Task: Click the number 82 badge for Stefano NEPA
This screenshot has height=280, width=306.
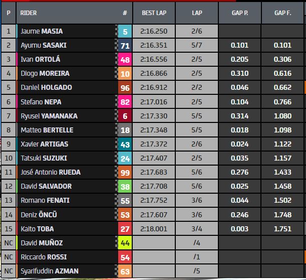Action: (x=126, y=102)
